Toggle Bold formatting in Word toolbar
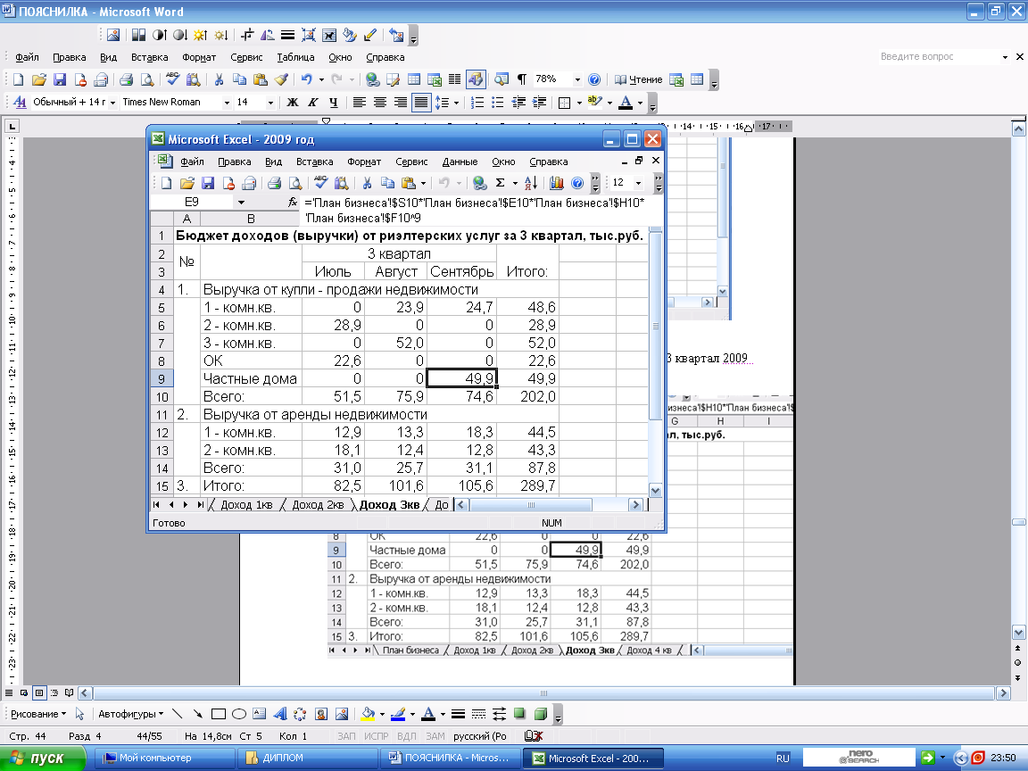Viewport: 1028px width, 771px height. click(x=292, y=103)
